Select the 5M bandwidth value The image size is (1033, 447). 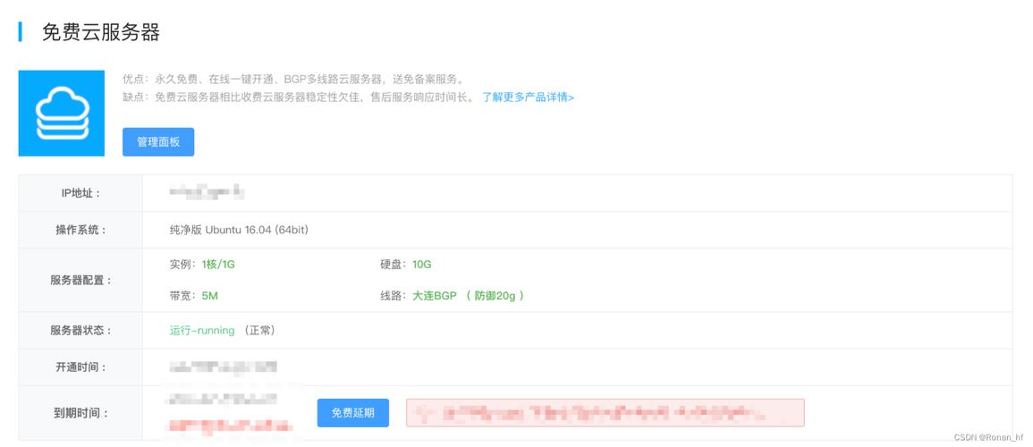(209, 296)
